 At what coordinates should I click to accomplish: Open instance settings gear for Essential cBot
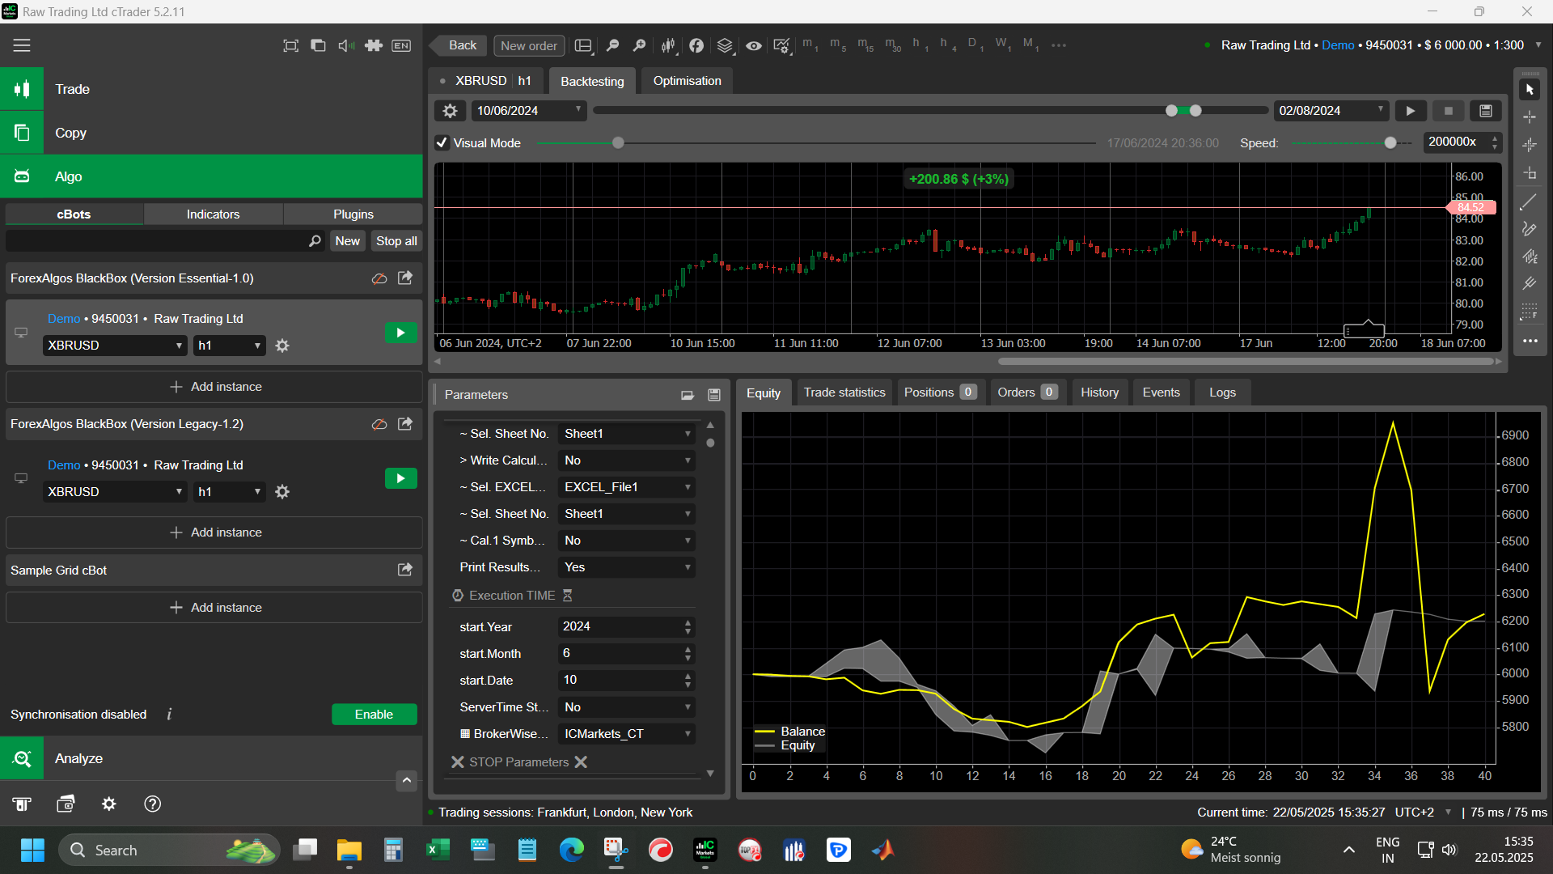282,346
